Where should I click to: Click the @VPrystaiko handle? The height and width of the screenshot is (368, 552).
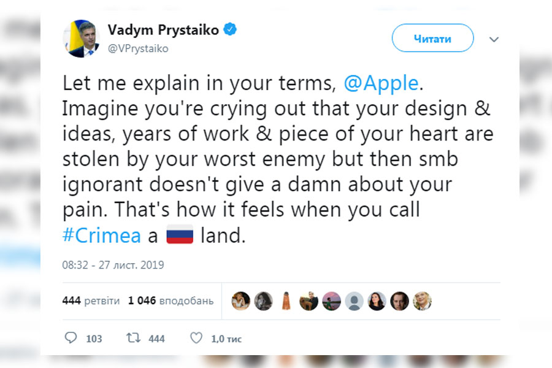(137, 48)
